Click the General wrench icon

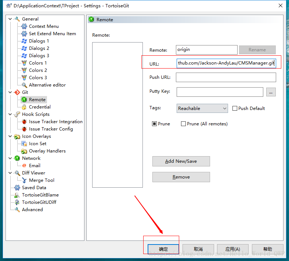[17, 19]
